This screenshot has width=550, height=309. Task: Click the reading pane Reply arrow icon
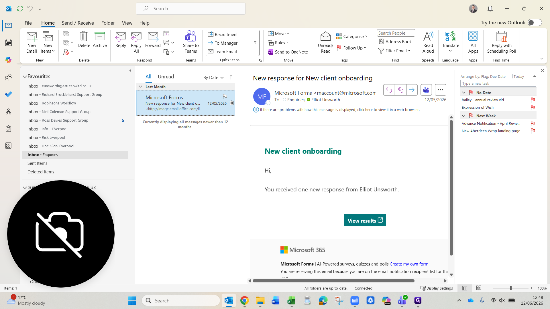[x=389, y=90]
